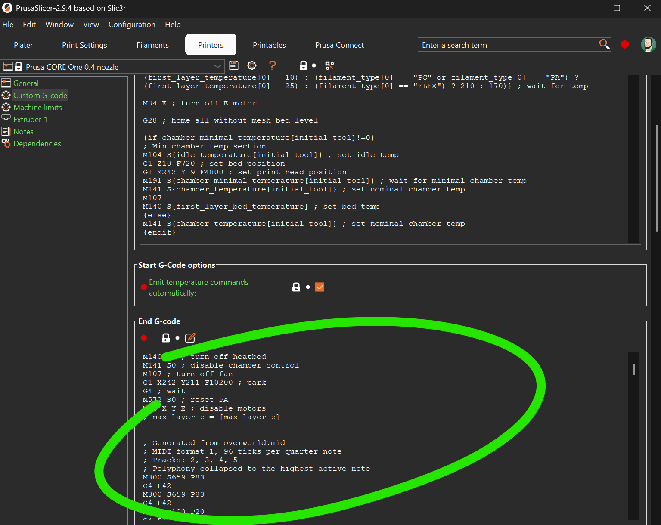Viewport: 661px width, 525px height.
Task: Open the Configuration menu
Action: [132, 25]
